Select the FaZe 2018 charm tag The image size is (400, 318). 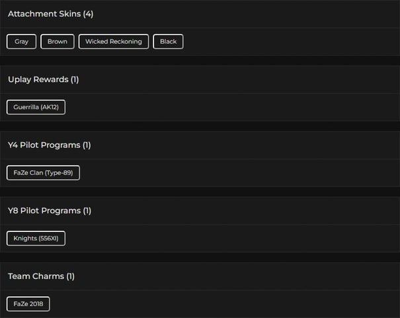coord(28,304)
